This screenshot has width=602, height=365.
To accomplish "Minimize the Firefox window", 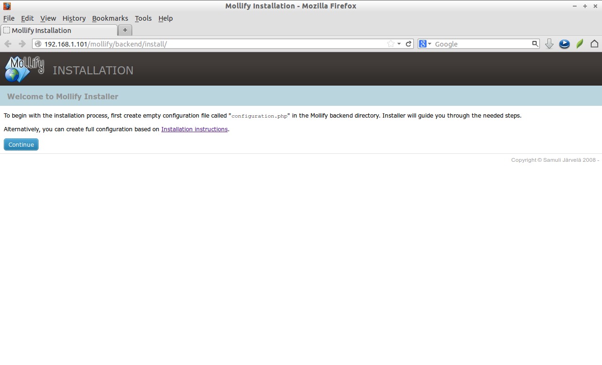I will click(575, 6).
